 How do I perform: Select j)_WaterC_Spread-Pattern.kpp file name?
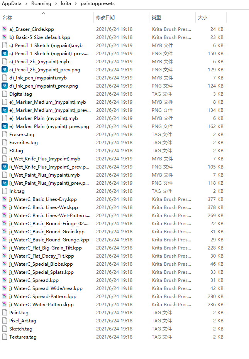[42, 296]
